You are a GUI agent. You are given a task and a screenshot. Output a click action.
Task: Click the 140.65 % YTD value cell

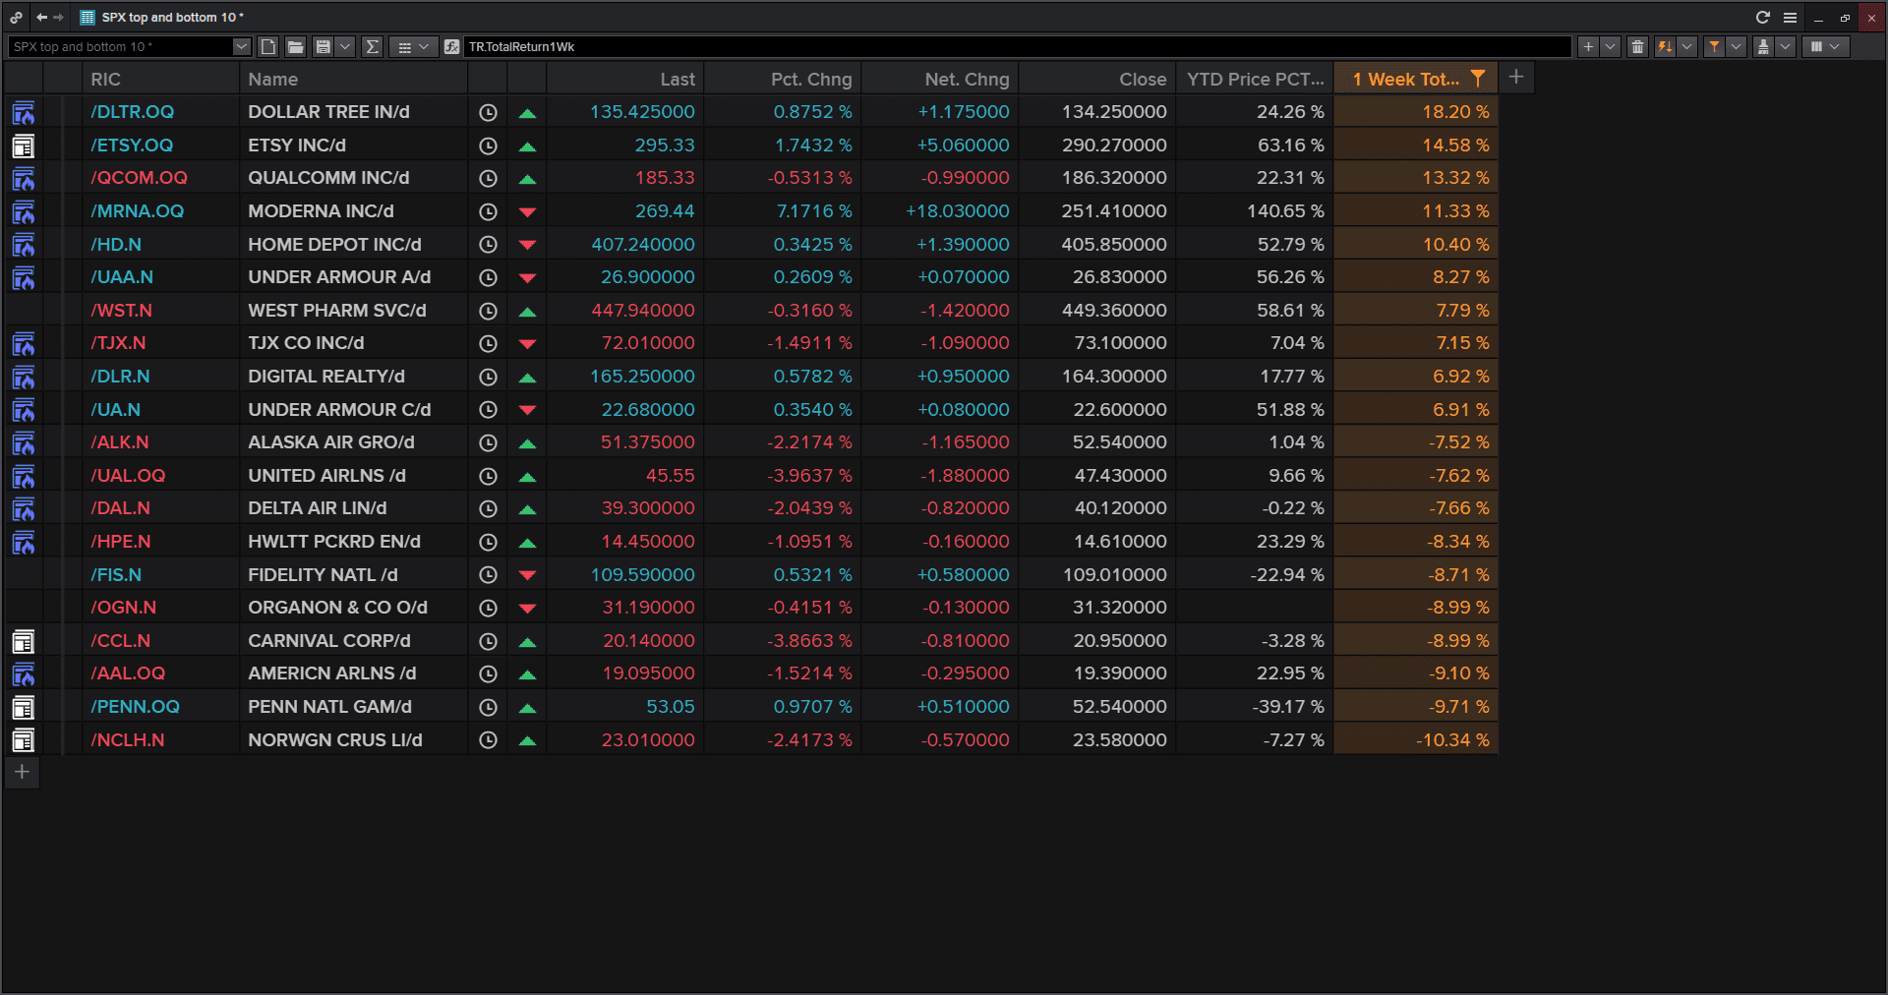tap(1255, 211)
